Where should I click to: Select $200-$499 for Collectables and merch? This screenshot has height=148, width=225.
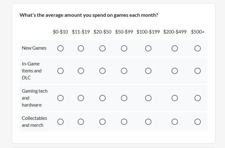[175, 122]
